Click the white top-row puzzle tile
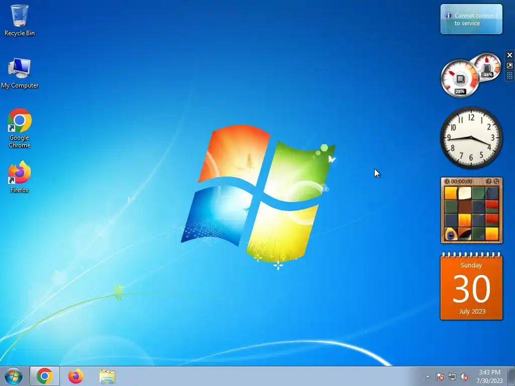 pyautogui.click(x=465, y=194)
